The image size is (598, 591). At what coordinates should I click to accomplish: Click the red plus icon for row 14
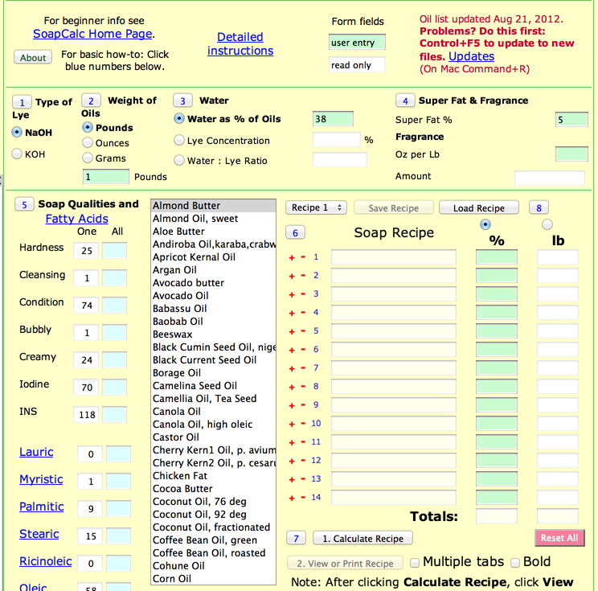[x=292, y=499]
